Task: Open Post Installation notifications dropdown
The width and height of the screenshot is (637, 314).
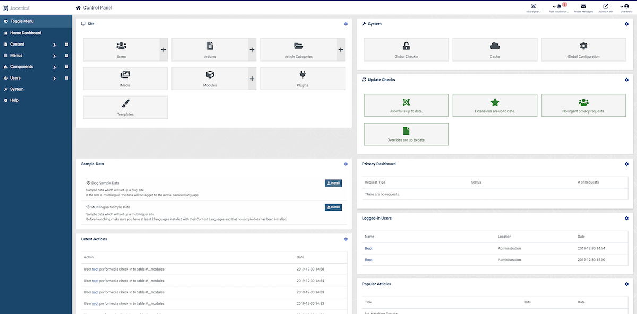Action: pyautogui.click(x=558, y=7)
